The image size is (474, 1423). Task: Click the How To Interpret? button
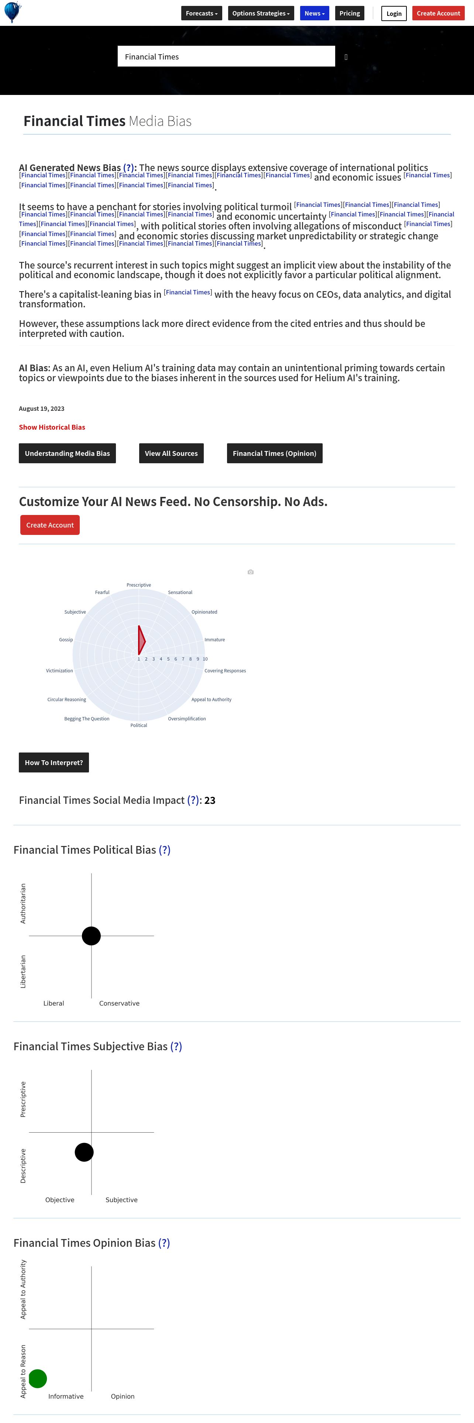coord(54,762)
